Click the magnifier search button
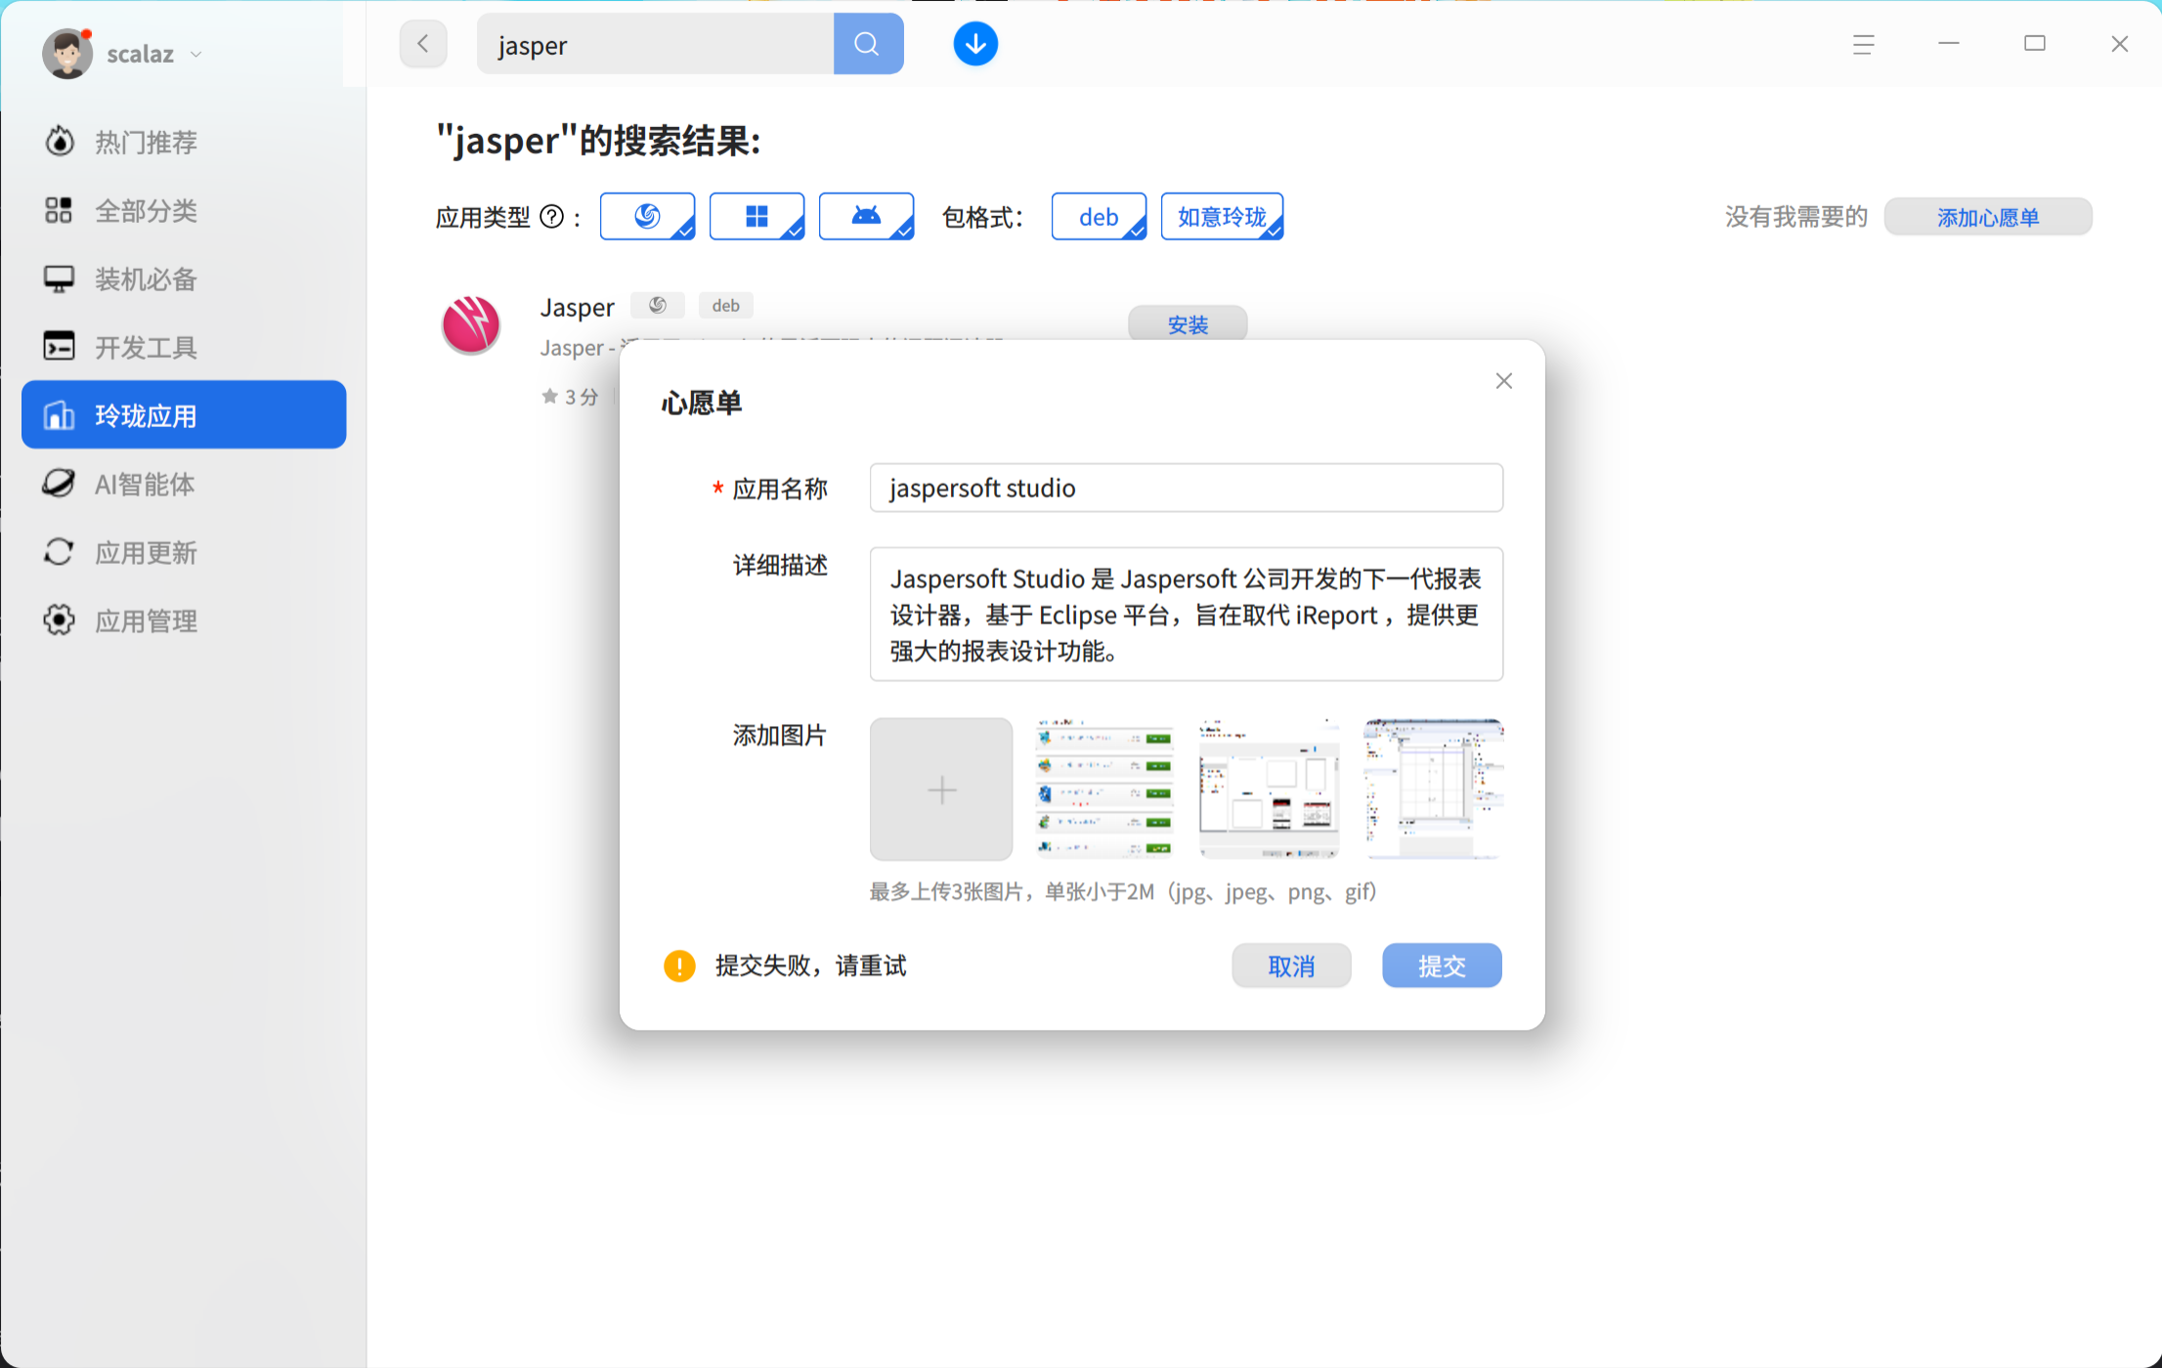This screenshot has height=1368, width=2162. pyautogui.click(x=868, y=44)
